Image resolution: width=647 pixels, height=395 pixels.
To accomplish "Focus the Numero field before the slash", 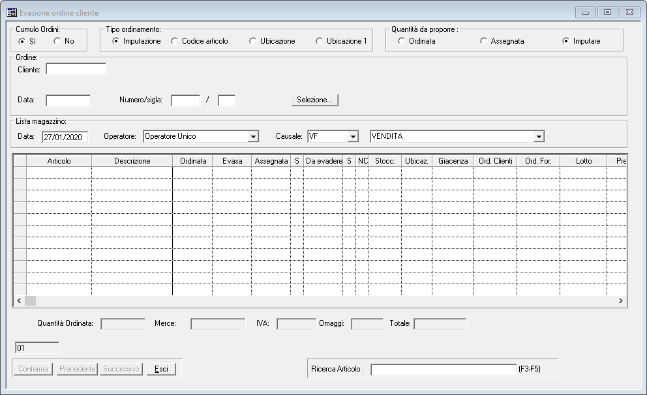I will (x=186, y=100).
